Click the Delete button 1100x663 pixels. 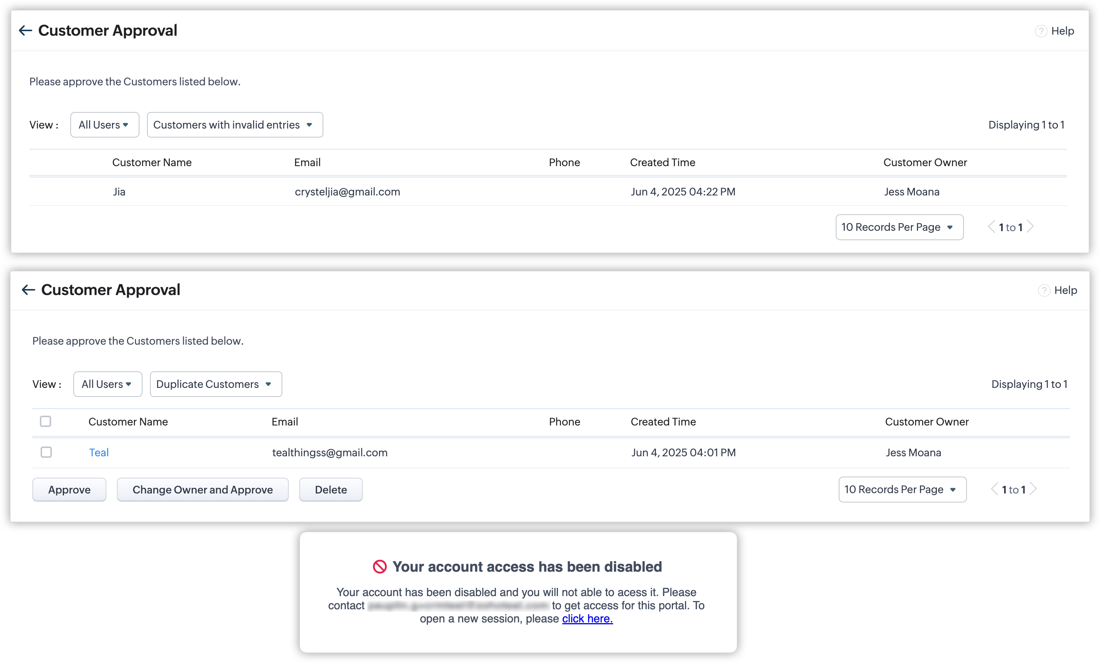coord(331,490)
